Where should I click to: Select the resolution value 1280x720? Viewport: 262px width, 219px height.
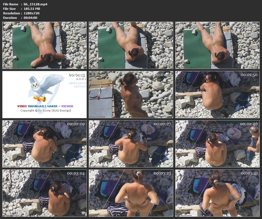click(x=32, y=13)
